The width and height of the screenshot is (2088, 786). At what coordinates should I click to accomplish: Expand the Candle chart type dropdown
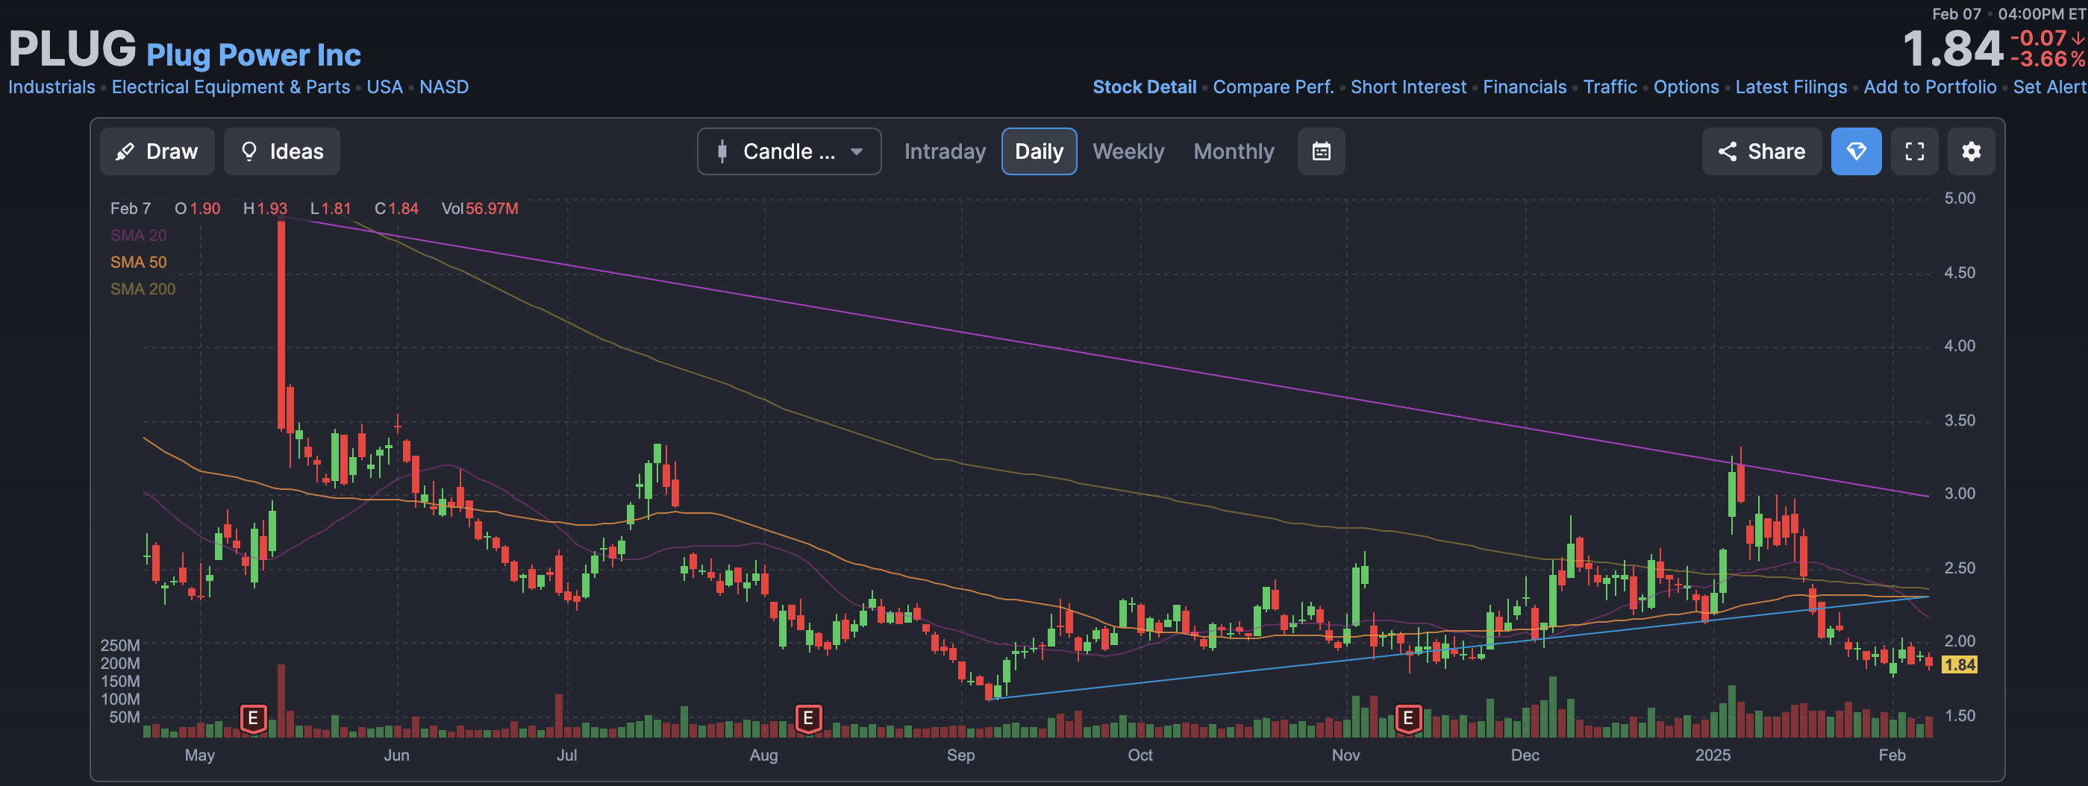[789, 151]
